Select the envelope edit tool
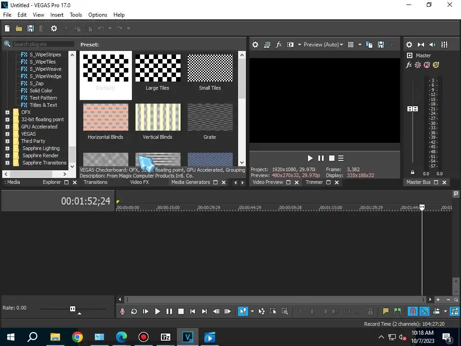Image resolution: width=461 pixels, height=346 pixels. [262, 311]
